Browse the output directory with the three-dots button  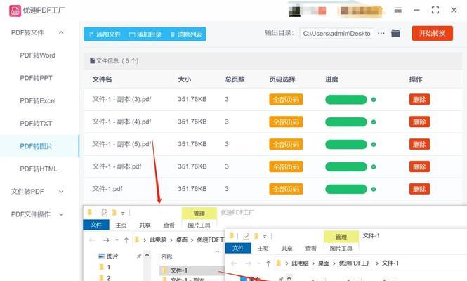(x=381, y=34)
